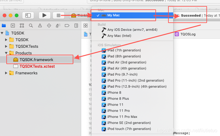Select iPhone 11 simulator

click(132, 105)
